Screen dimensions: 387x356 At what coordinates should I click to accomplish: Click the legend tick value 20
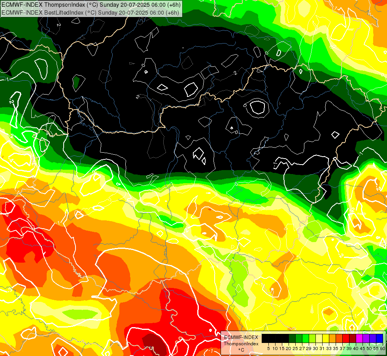(x=289, y=348)
